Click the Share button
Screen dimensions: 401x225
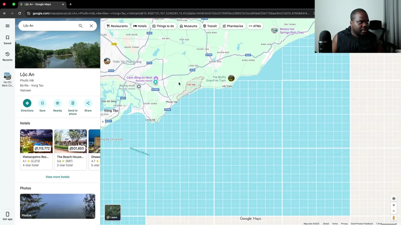(88, 105)
